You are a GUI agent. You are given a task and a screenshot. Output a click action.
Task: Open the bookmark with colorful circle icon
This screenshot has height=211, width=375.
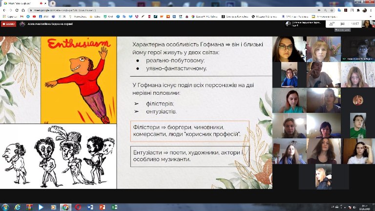pos(193,17)
